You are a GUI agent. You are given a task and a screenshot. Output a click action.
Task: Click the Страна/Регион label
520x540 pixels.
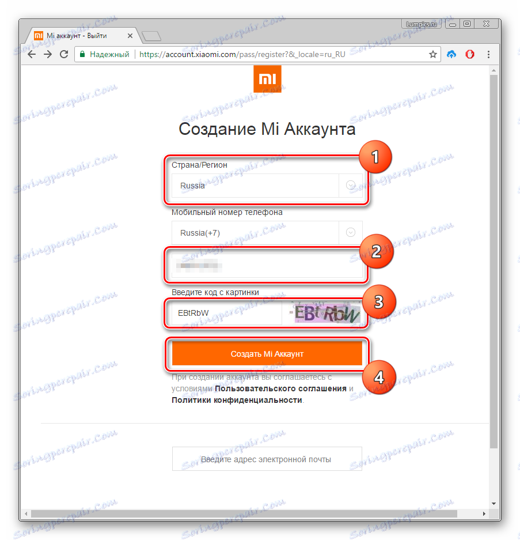coord(200,165)
